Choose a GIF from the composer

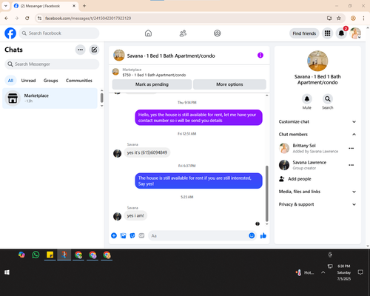pyautogui.click(x=141, y=235)
